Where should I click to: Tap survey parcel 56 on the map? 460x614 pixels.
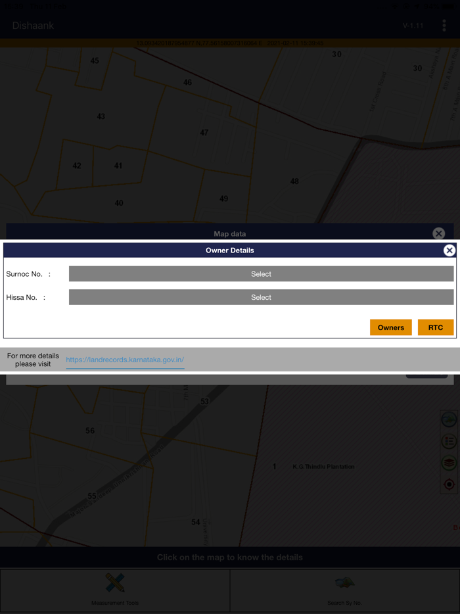click(90, 431)
